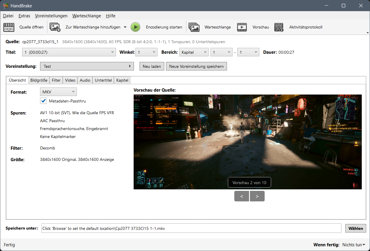Click the Neu laden button
370x251 pixels.
click(x=152, y=66)
